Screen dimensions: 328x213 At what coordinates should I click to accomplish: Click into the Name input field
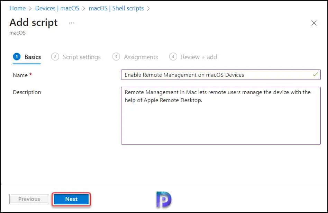[221, 75]
